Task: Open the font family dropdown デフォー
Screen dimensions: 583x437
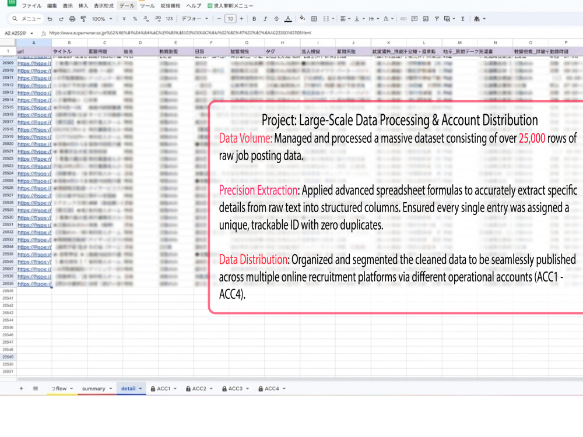Action: coord(195,19)
